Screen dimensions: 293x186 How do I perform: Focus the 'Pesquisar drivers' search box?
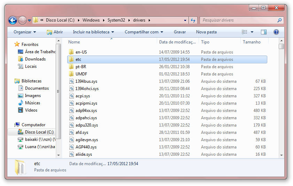point(238,20)
